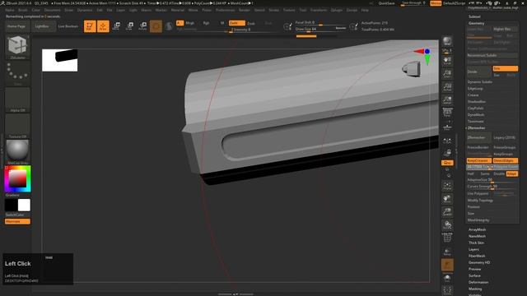
Task: Expand the Subtool section
Action: 474,16
